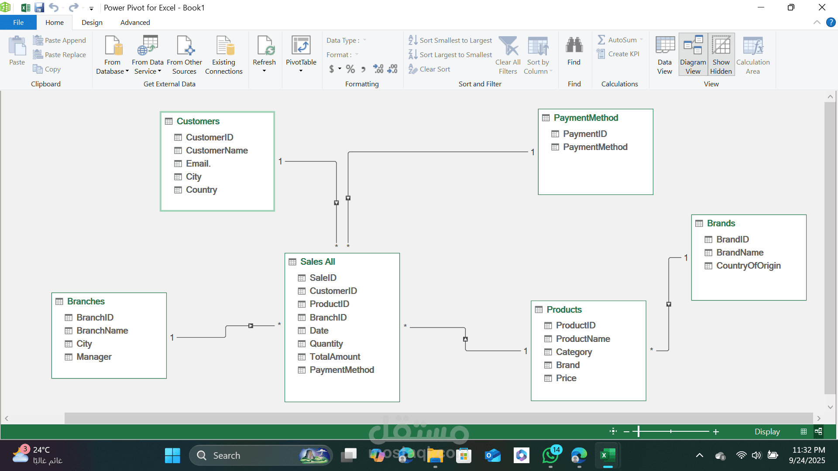Toggle the Calculation Area
The width and height of the screenshot is (838, 471).
(x=753, y=55)
